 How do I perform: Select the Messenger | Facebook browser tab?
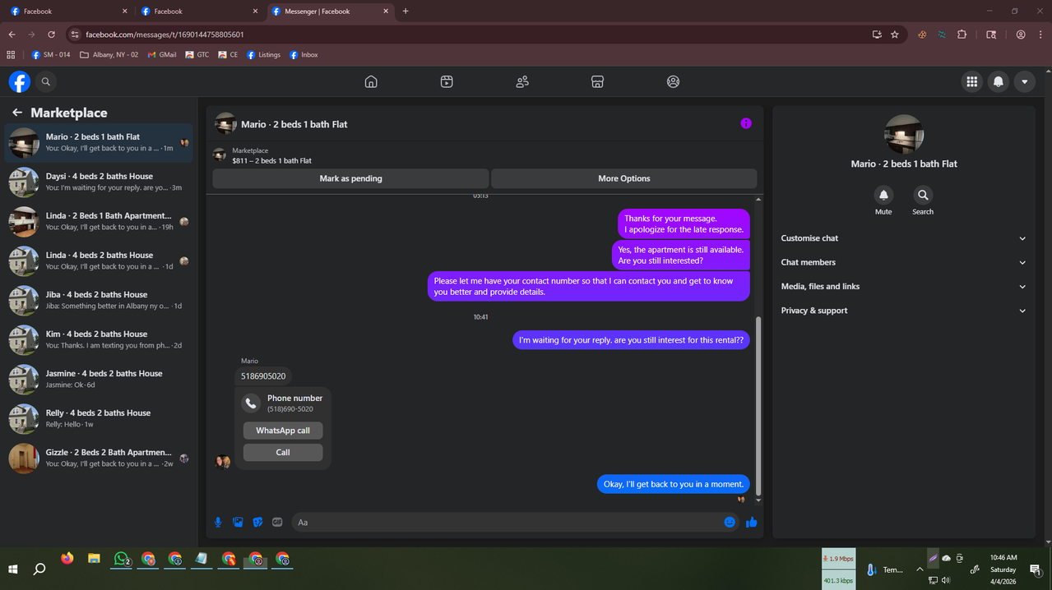(331, 12)
